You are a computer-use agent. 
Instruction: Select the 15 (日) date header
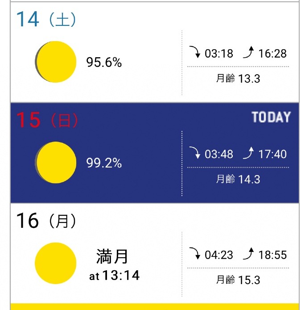[x=47, y=120]
